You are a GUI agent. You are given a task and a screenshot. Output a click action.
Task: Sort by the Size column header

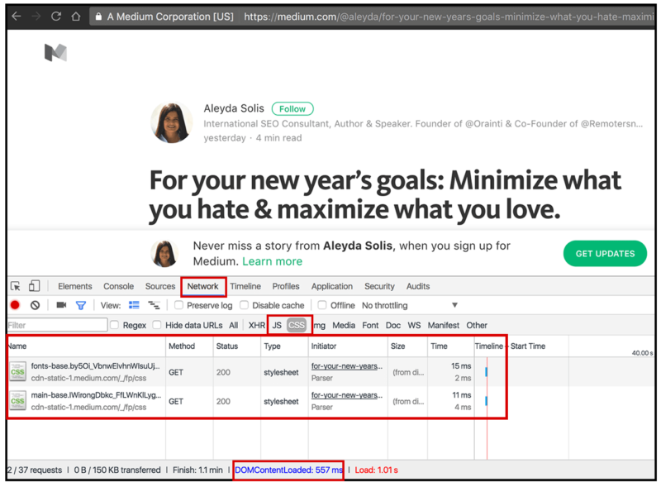coord(407,346)
